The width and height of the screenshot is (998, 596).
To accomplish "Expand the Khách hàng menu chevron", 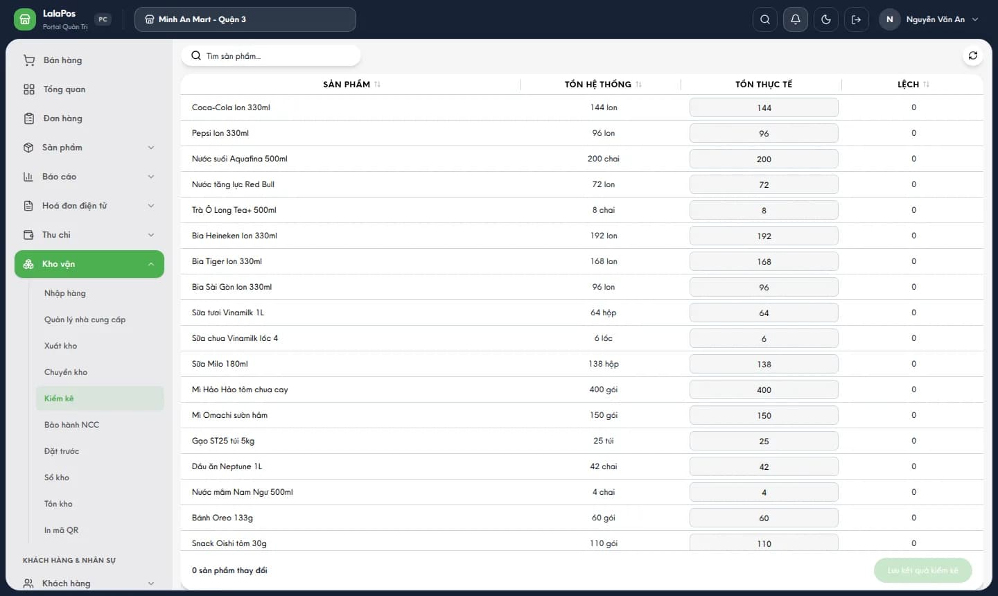I will point(151,584).
